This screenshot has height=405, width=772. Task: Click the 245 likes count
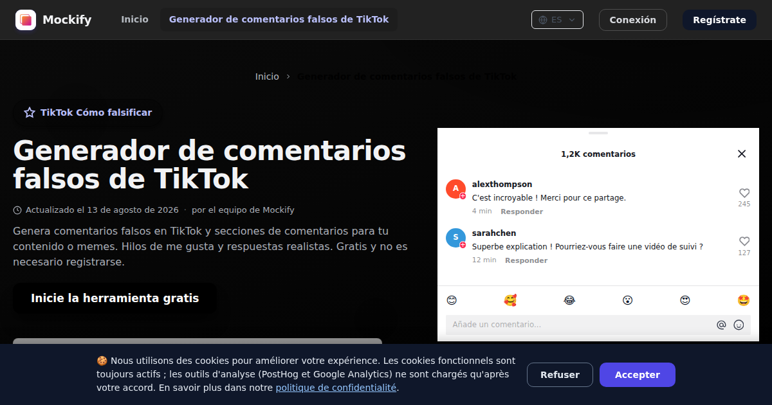tap(744, 204)
